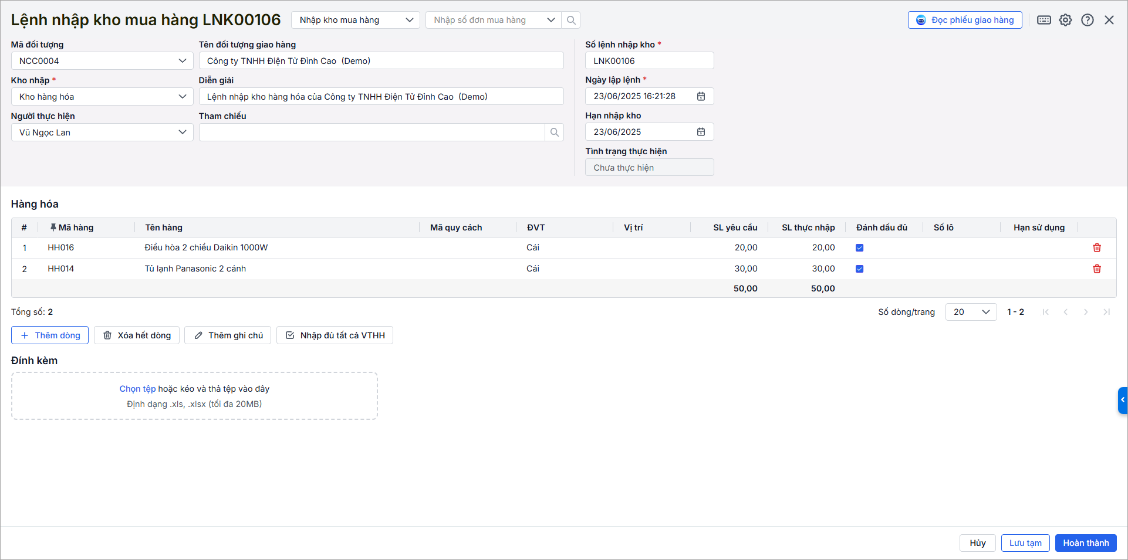Image resolution: width=1128 pixels, height=560 pixels.
Task: Open calendar for Ngày lập lệnh
Action: click(x=701, y=96)
